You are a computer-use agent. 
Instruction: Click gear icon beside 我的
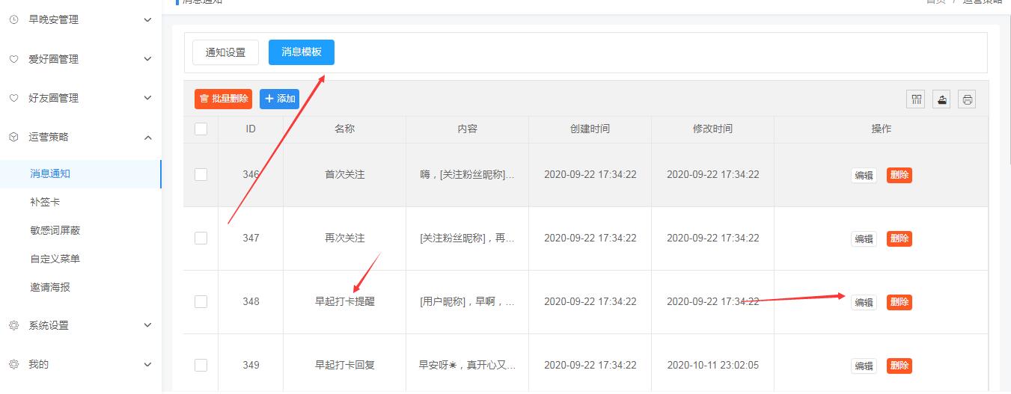(13, 364)
